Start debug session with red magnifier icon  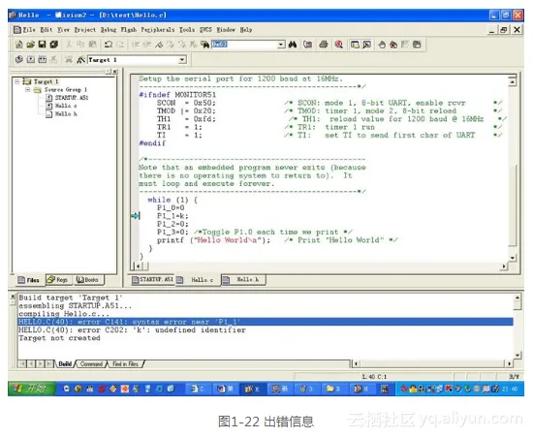(x=339, y=45)
